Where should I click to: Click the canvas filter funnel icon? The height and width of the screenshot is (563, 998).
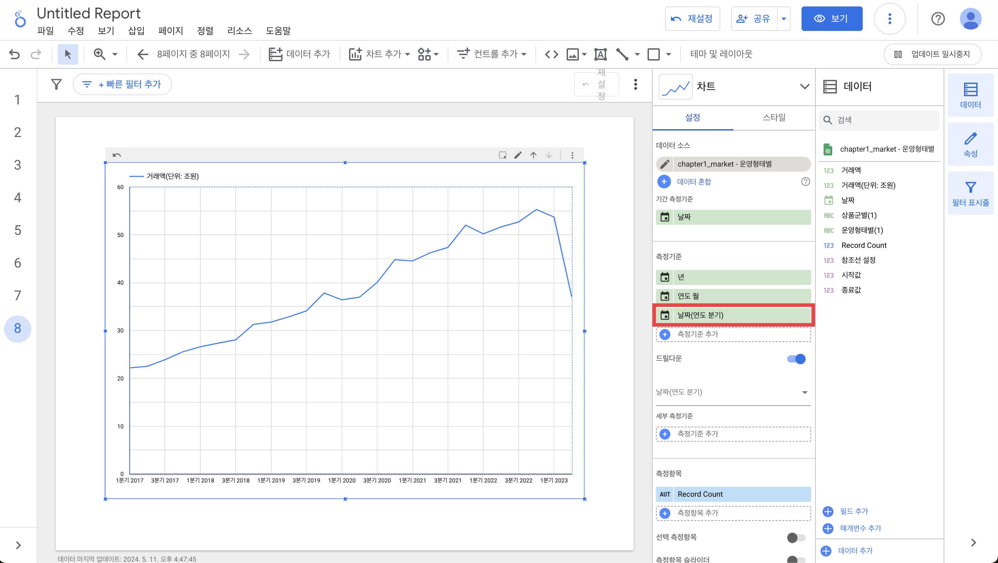[56, 84]
